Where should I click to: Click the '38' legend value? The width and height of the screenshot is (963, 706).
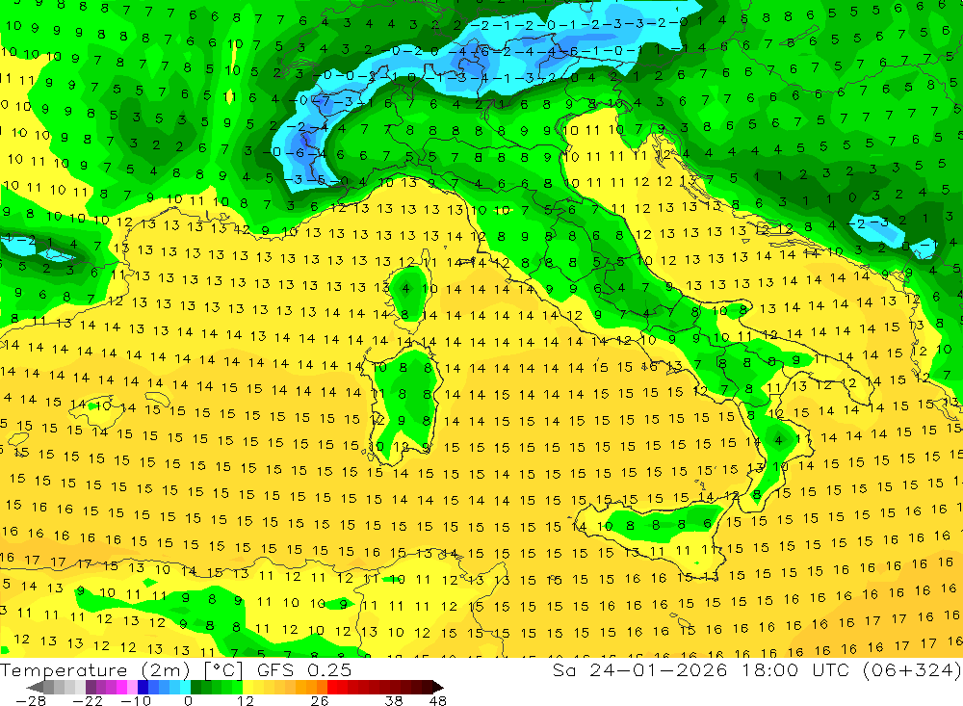[394, 700]
